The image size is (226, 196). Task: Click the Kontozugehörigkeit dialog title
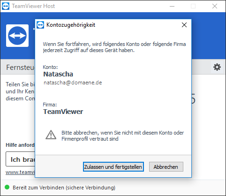pyautogui.click(x=71, y=25)
